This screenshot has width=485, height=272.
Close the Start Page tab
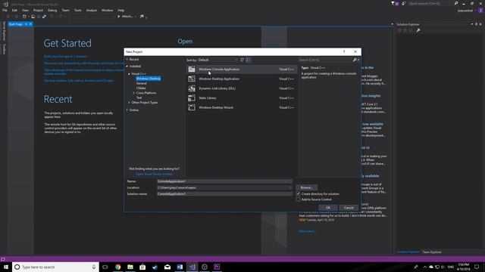point(30,24)
